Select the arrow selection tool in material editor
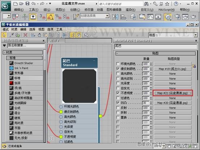 click(4, 35)
